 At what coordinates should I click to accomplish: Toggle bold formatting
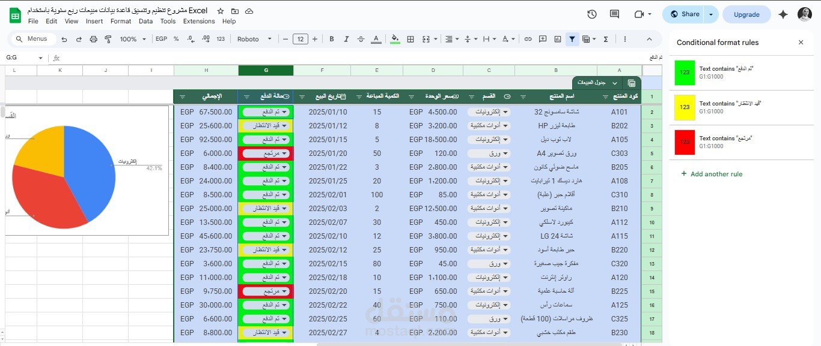point(331,39)
